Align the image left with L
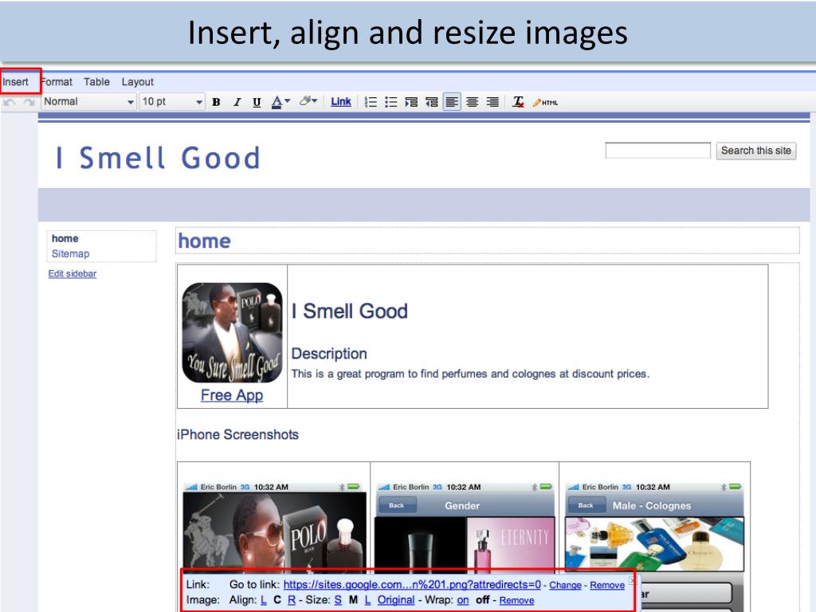The height and width of the screenshot is (612, 816). click(x=264, y=600)
